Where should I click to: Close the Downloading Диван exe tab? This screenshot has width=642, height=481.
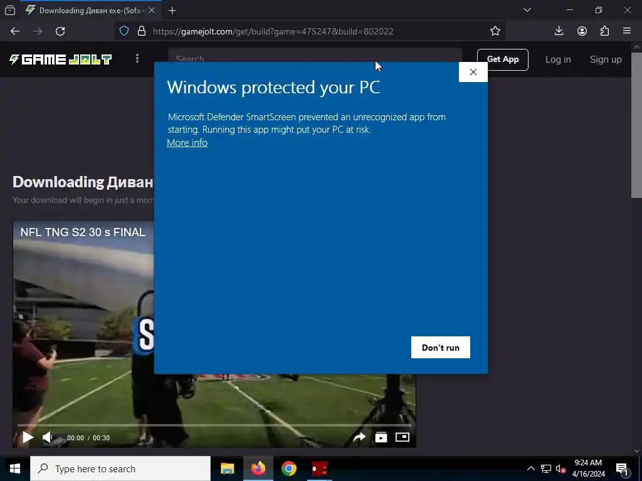(x=152, y=10)
